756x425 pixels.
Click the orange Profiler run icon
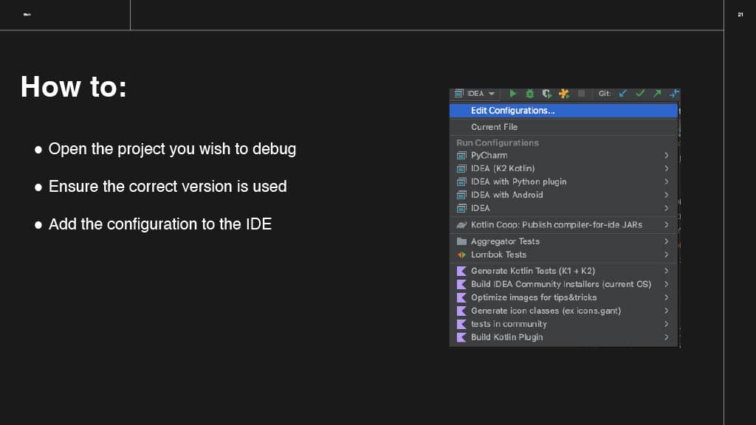coord(563,94)
